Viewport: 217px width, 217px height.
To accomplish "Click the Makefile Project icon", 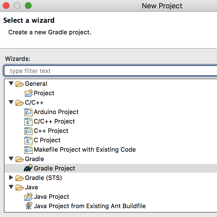I will pos(29,149).
